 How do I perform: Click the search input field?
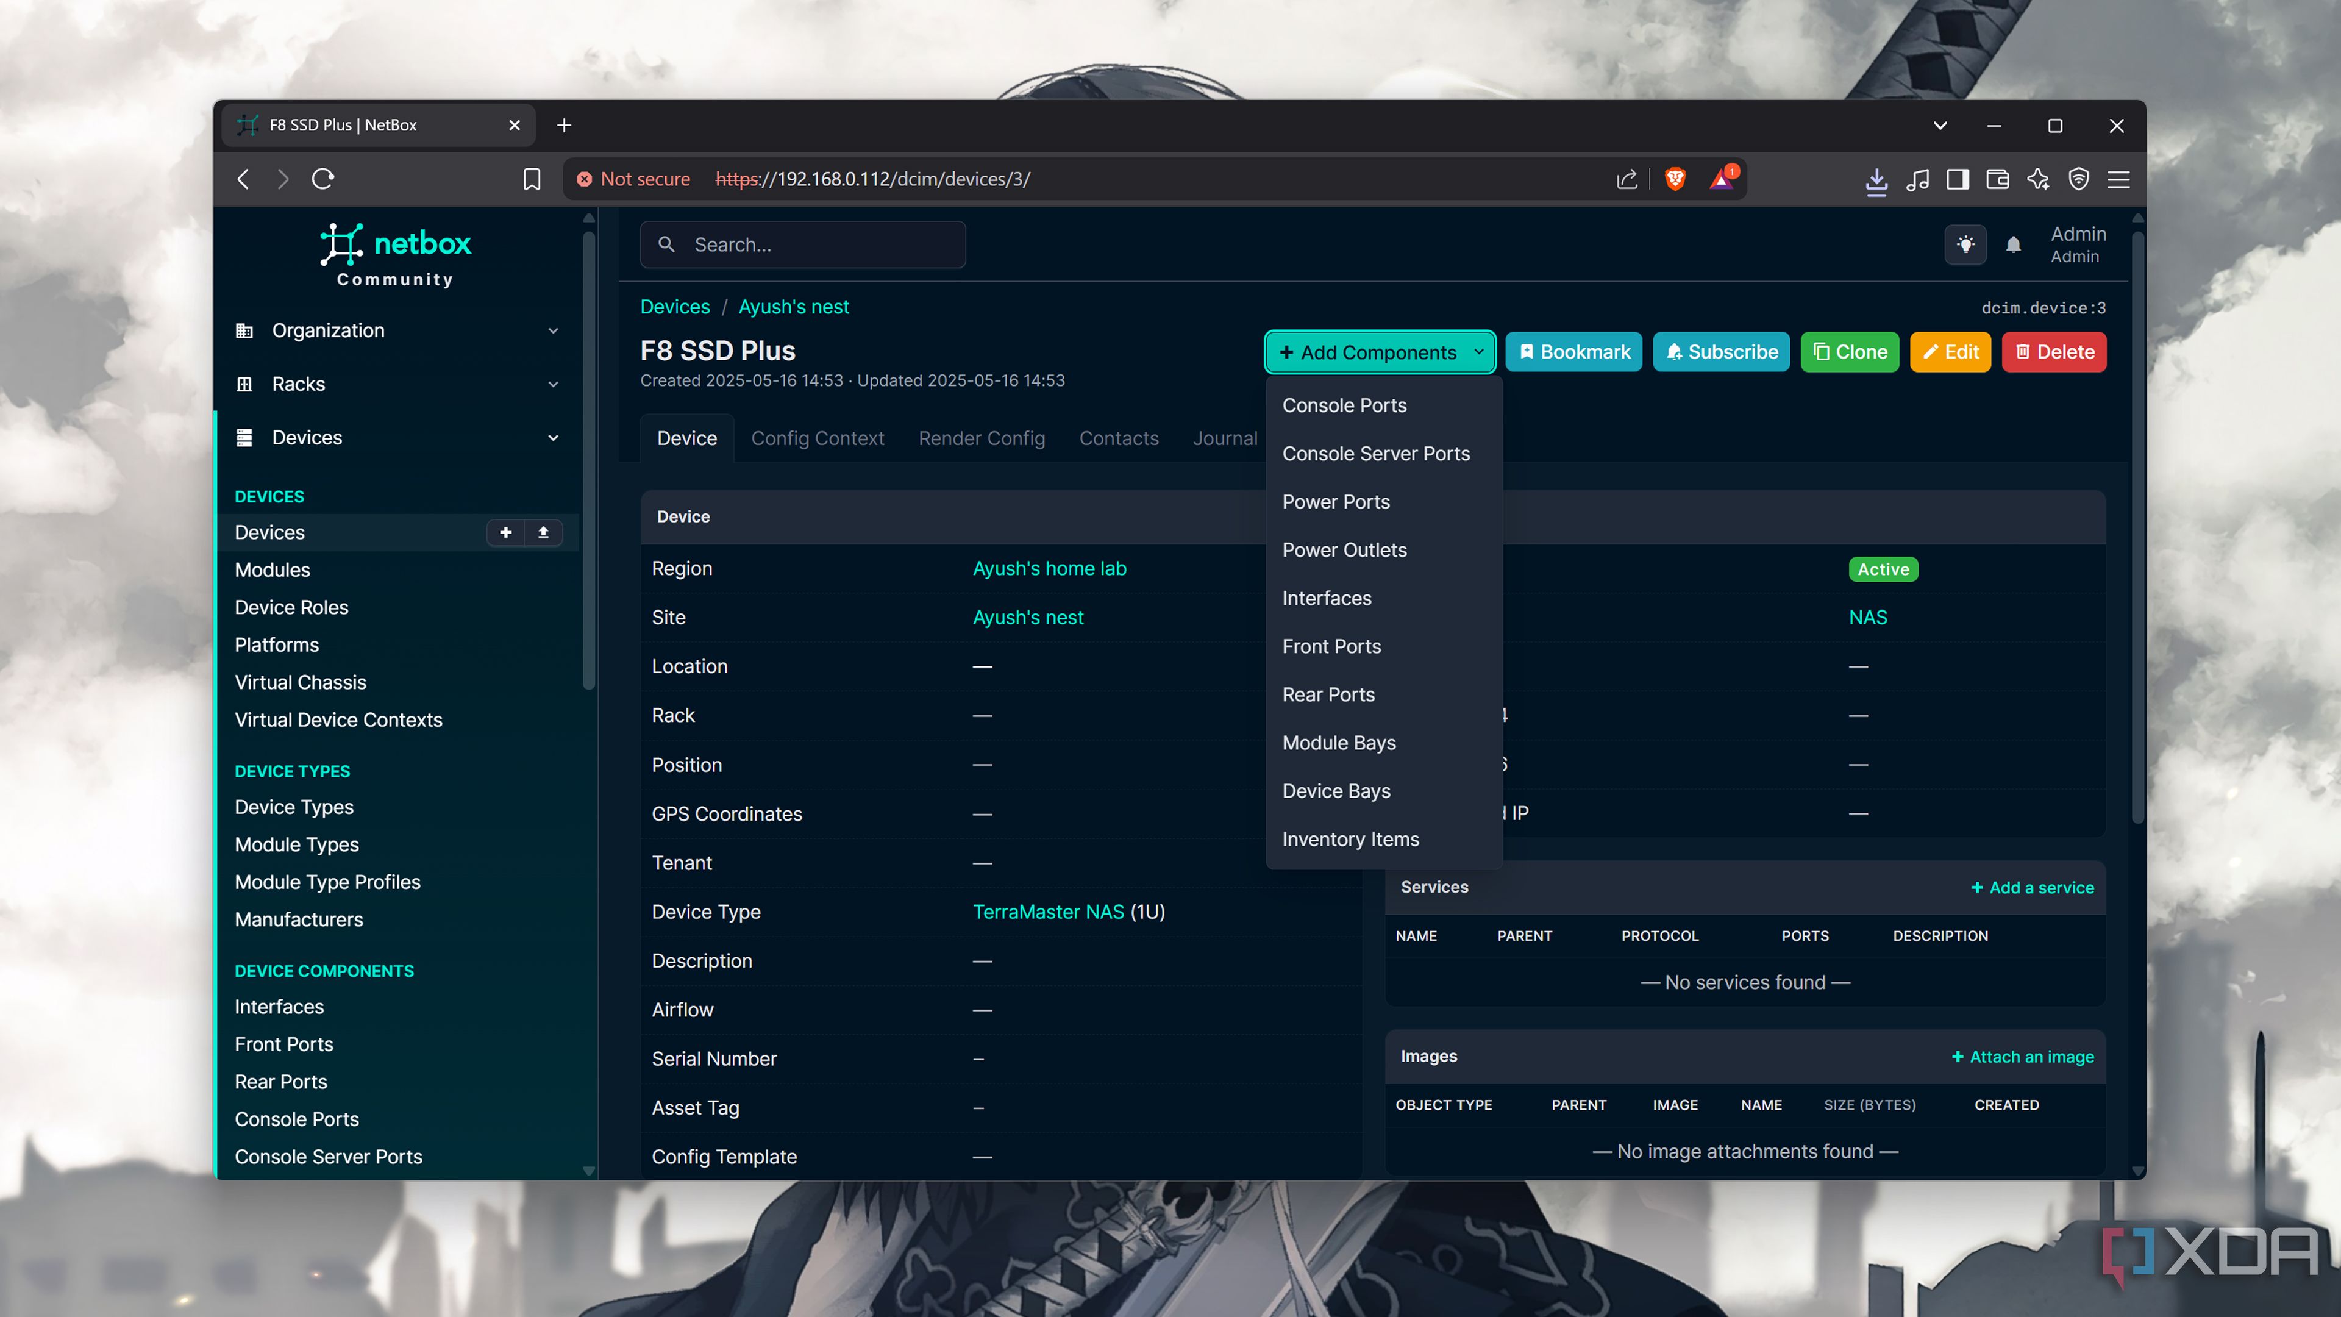[x=818, y=244]
